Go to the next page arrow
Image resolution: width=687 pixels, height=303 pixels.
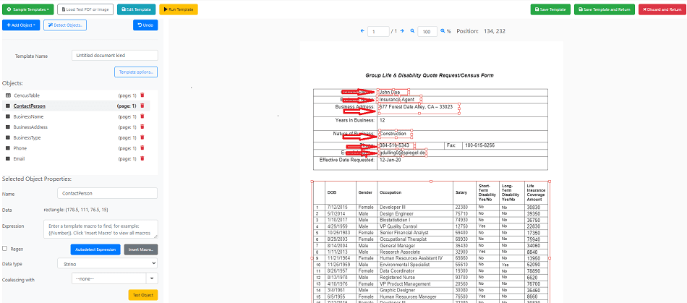pyautogui.click(x=403, y=31)
